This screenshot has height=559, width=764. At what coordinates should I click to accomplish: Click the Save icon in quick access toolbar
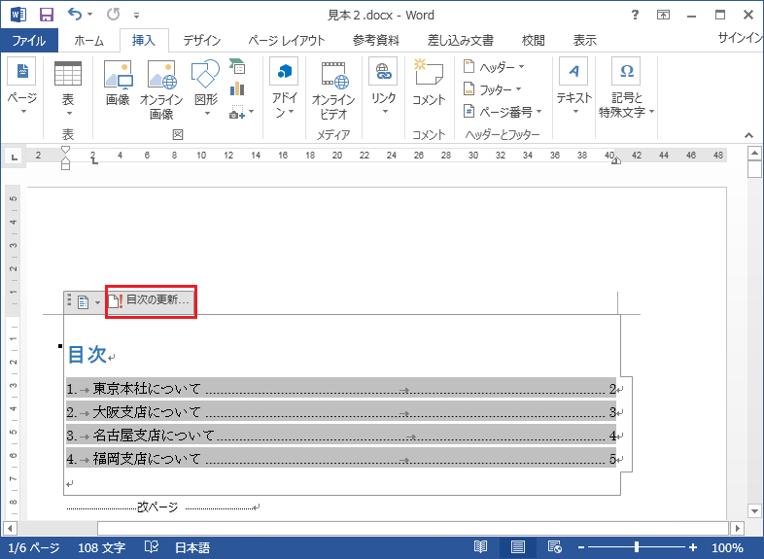(x=46, y=15)
